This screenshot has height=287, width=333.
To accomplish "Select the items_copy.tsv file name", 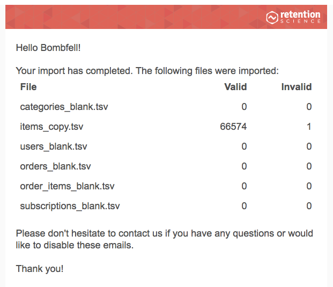I will 51,127.
